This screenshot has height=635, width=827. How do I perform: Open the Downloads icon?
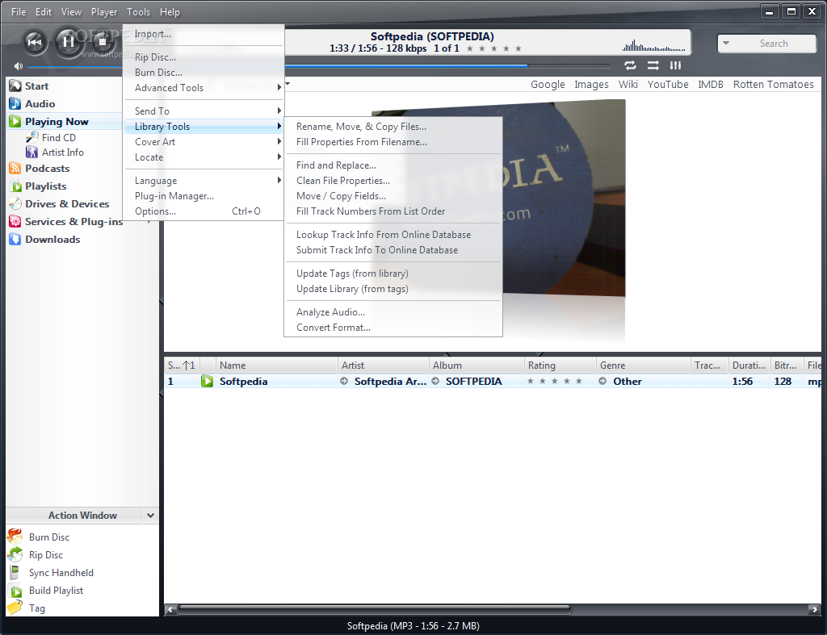[15, 240]
